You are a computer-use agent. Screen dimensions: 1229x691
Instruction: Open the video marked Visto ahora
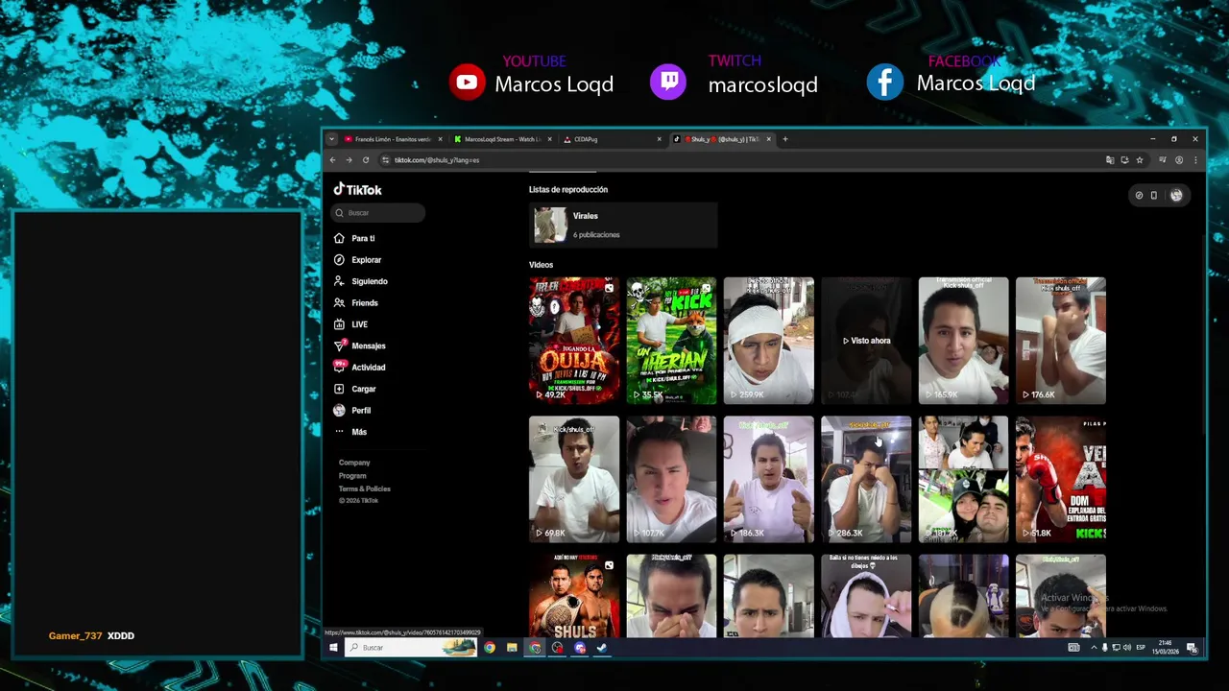coord(866,341)
